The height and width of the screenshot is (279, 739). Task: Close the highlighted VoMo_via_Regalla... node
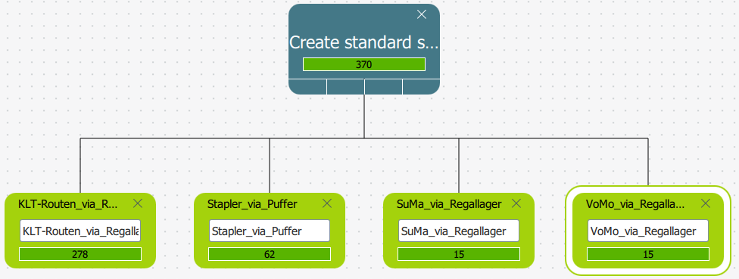click(x=706, y=203)
